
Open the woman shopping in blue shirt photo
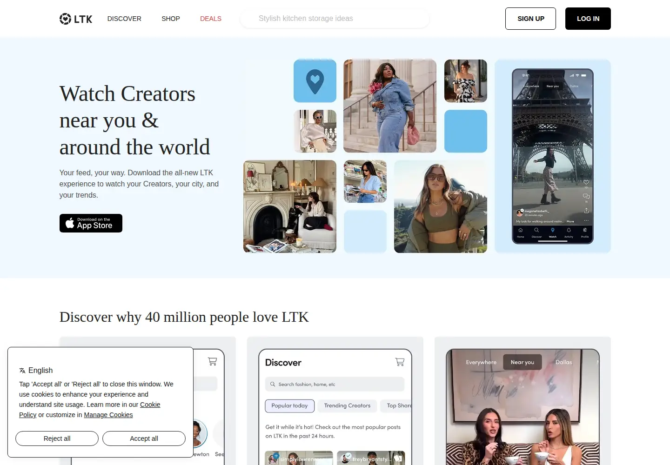point(365,181)
